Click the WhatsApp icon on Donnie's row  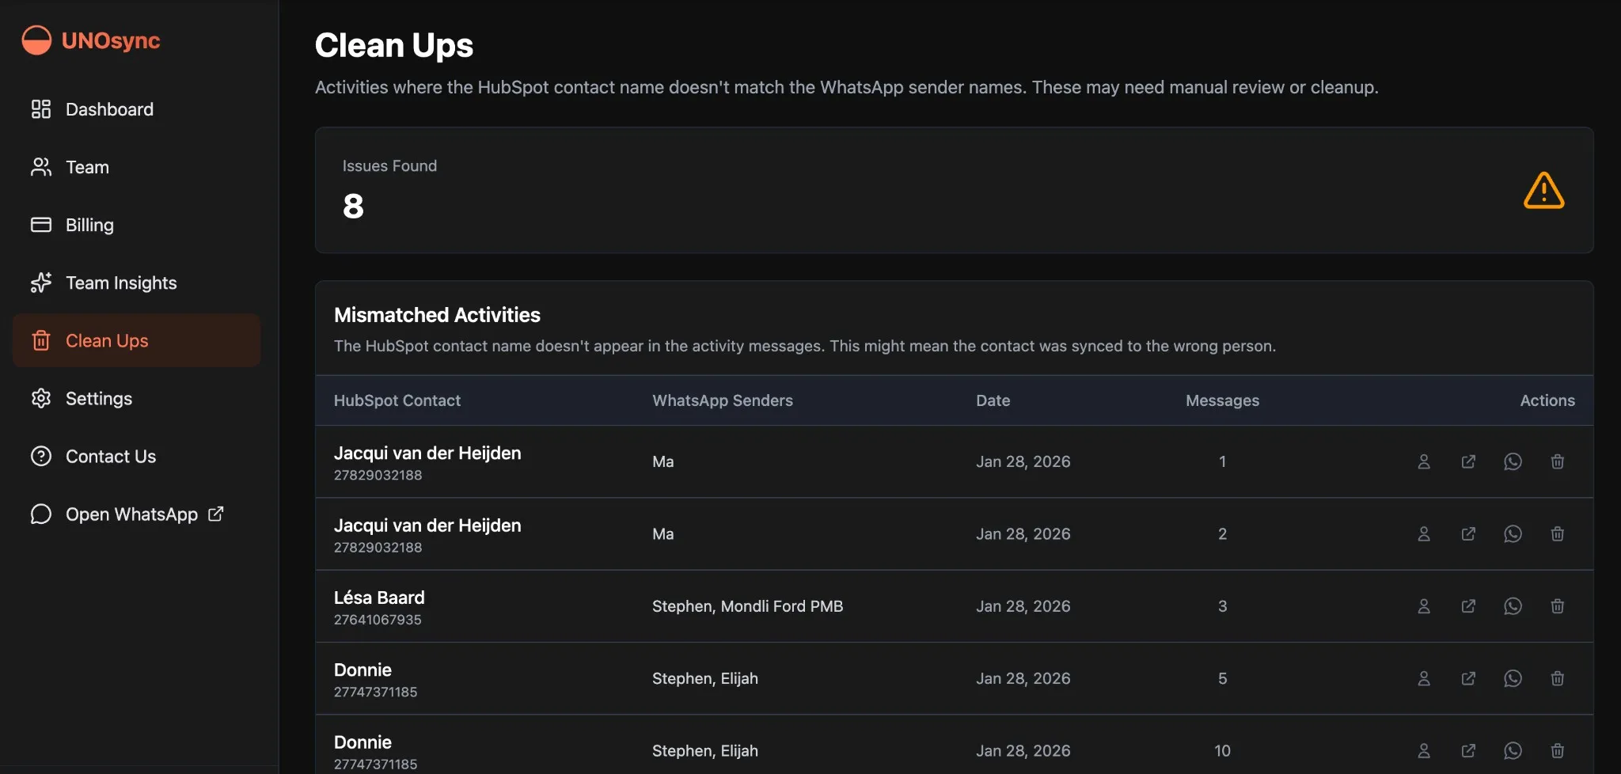1513,678
